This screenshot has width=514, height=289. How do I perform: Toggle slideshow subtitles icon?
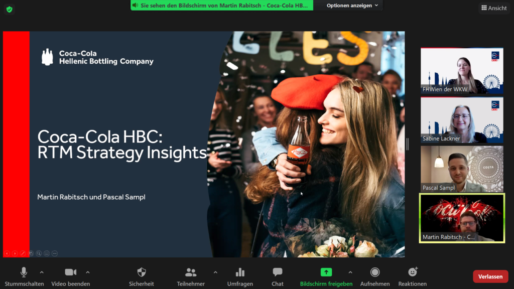point(47,253)
